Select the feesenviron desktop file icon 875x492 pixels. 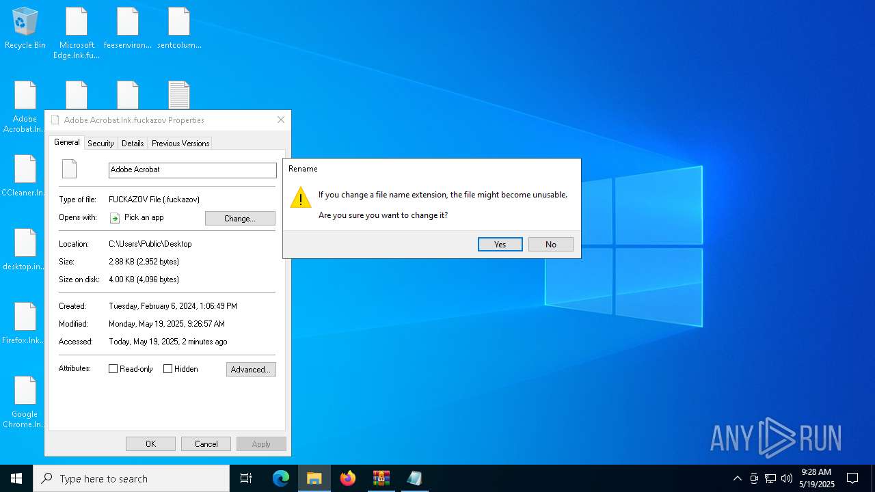[x=128, y=28]
